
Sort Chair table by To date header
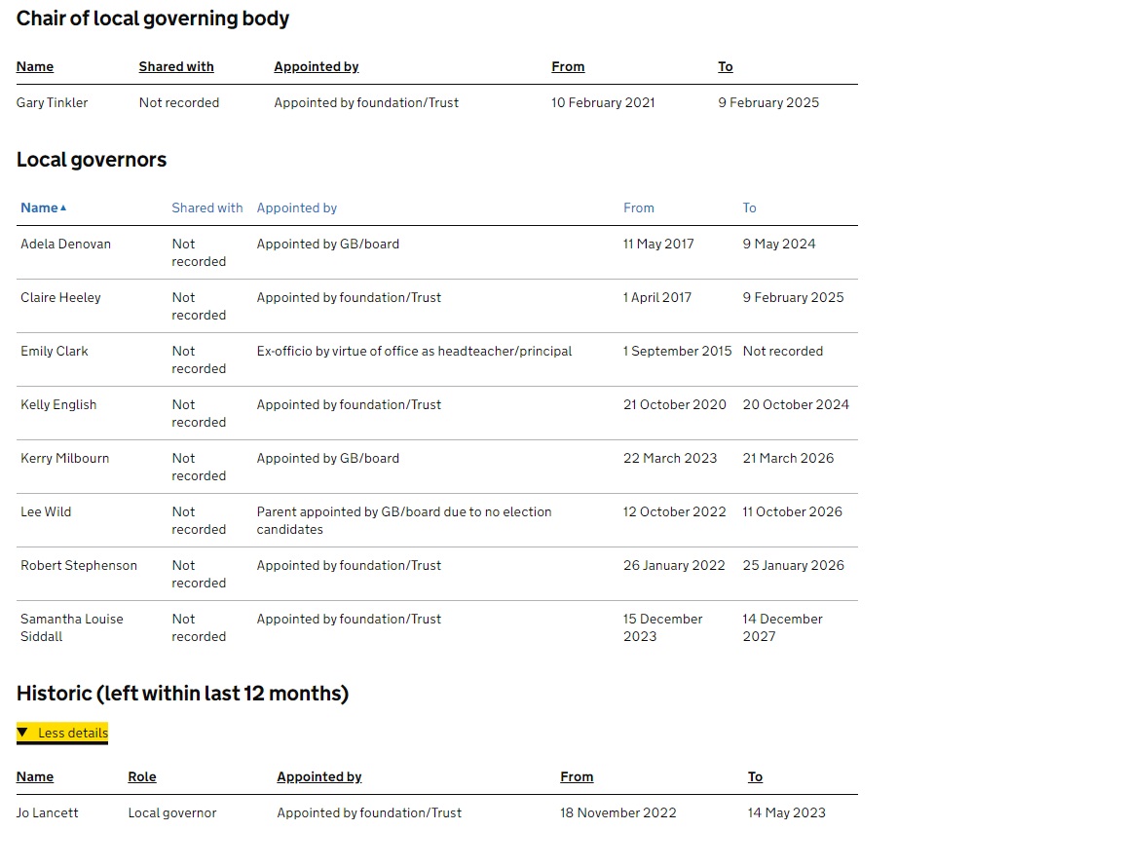point(726,66)
